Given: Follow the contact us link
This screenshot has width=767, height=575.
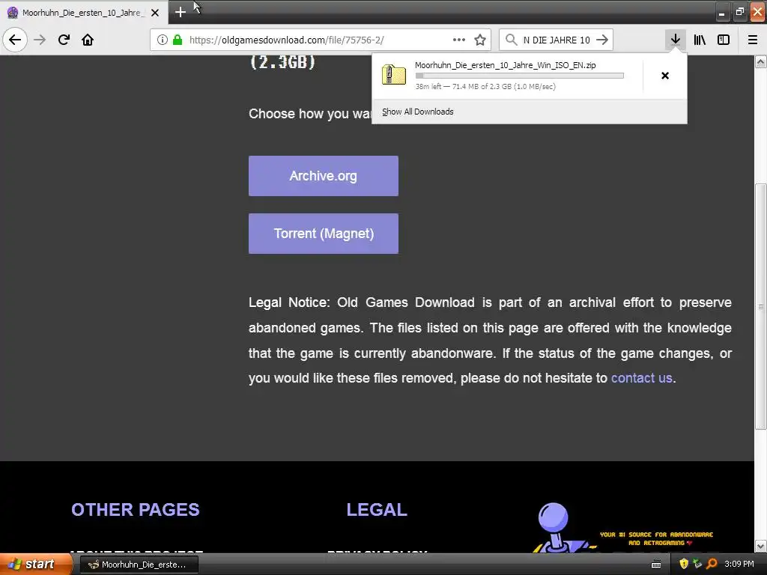Looking at the screenshot, I should click(641, 378).
